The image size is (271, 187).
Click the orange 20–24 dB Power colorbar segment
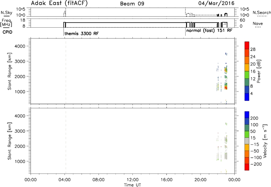[247, 60]
